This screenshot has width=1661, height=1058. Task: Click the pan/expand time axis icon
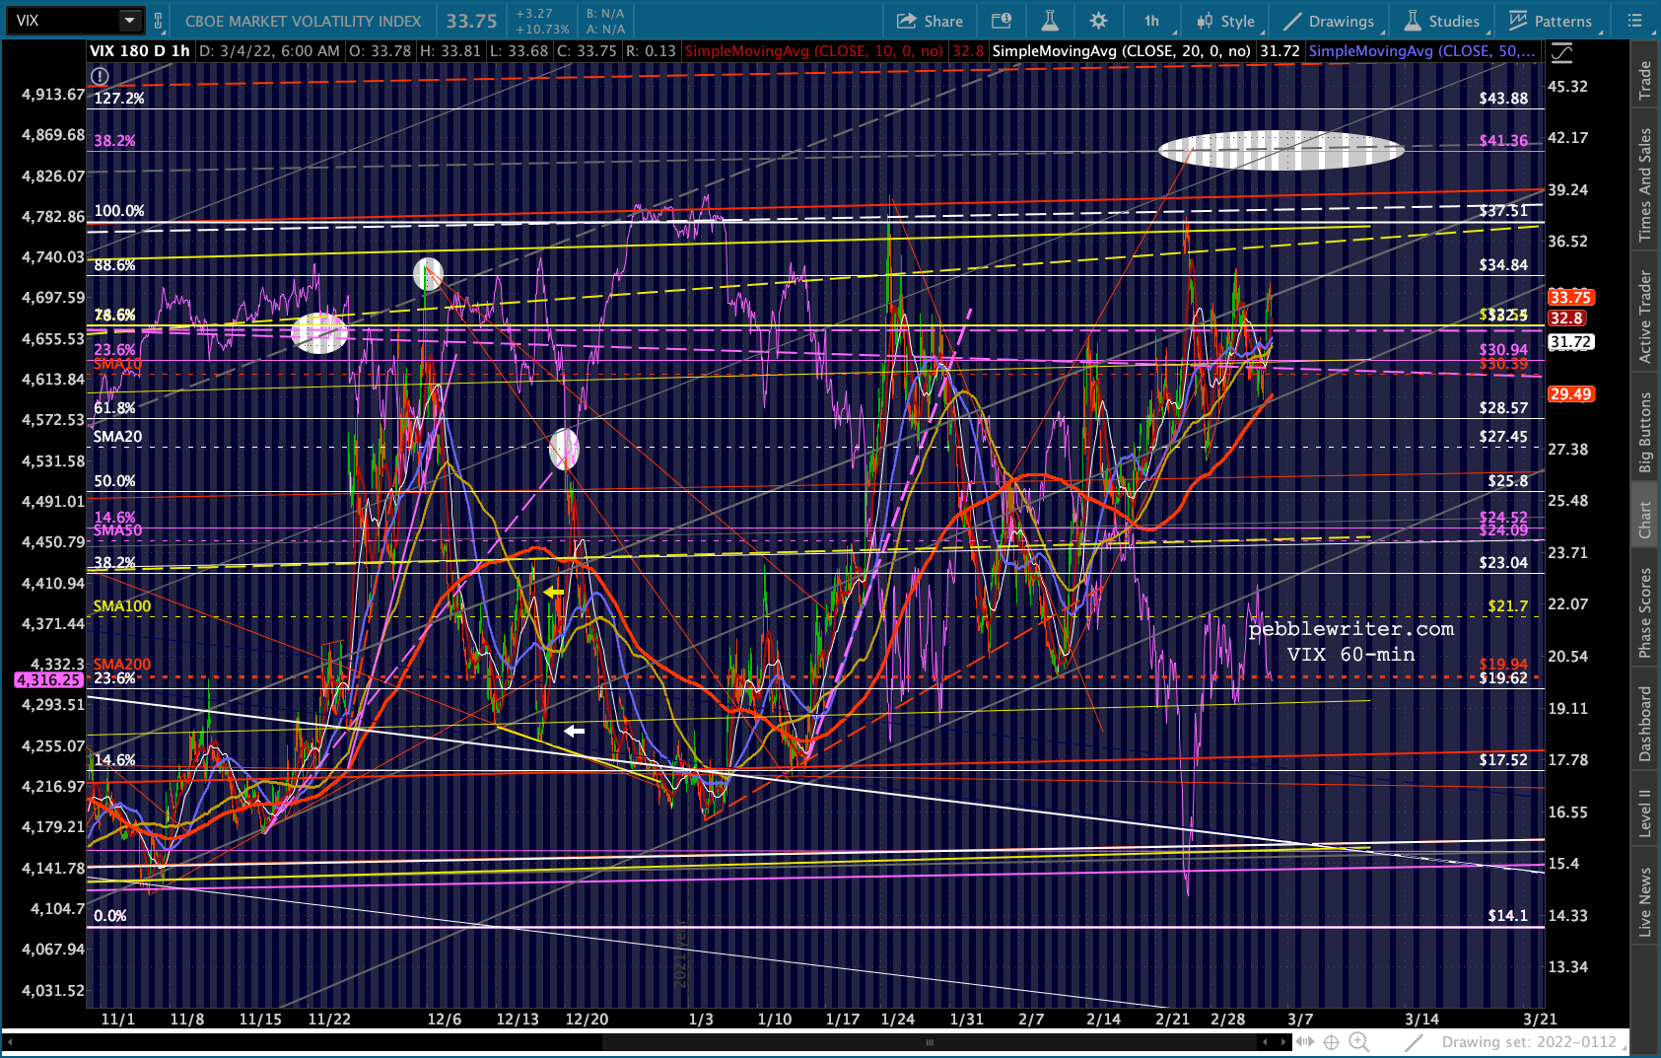coord(1305,1042)
